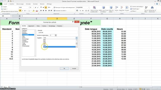Click OK in Format de cellule
The width and height of the screenshot is (161, 90).
pos(64,68)
